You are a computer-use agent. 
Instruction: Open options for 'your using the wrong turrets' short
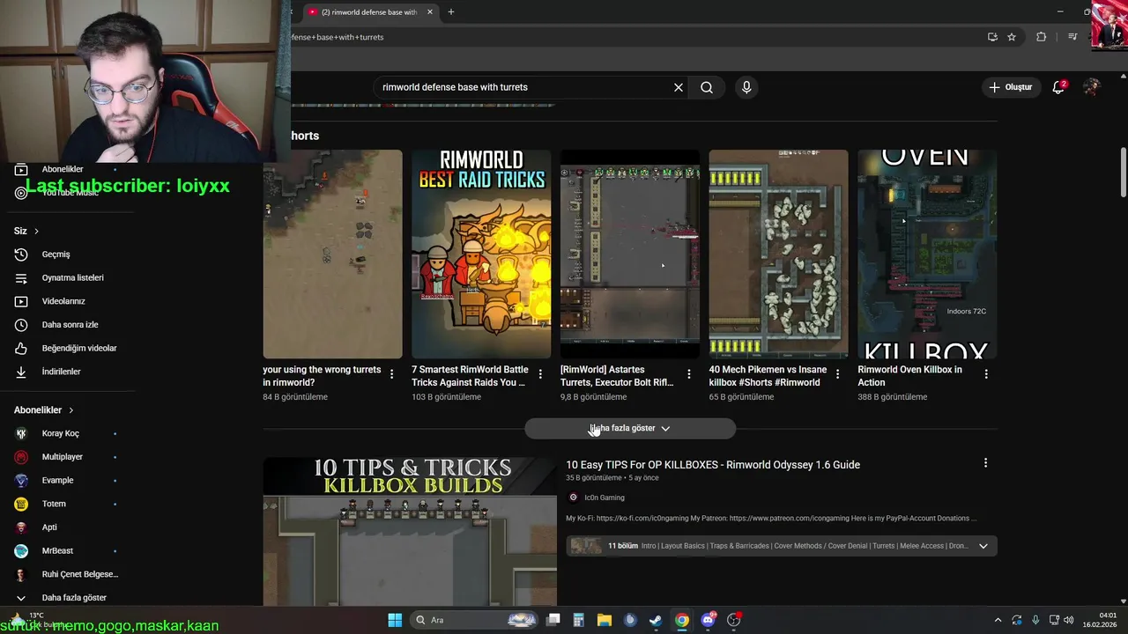[392, 374]
